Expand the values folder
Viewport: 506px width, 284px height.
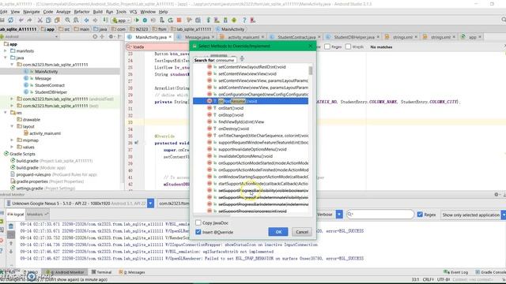pyautogui.click(x=12, y=148)
